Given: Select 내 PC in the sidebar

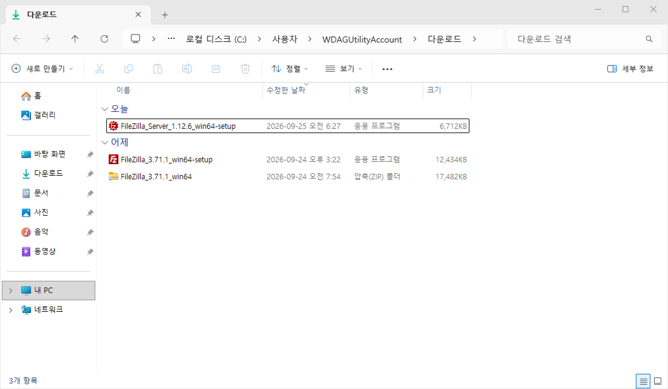Looking at the screenshot, I should [x=49, y=291].
